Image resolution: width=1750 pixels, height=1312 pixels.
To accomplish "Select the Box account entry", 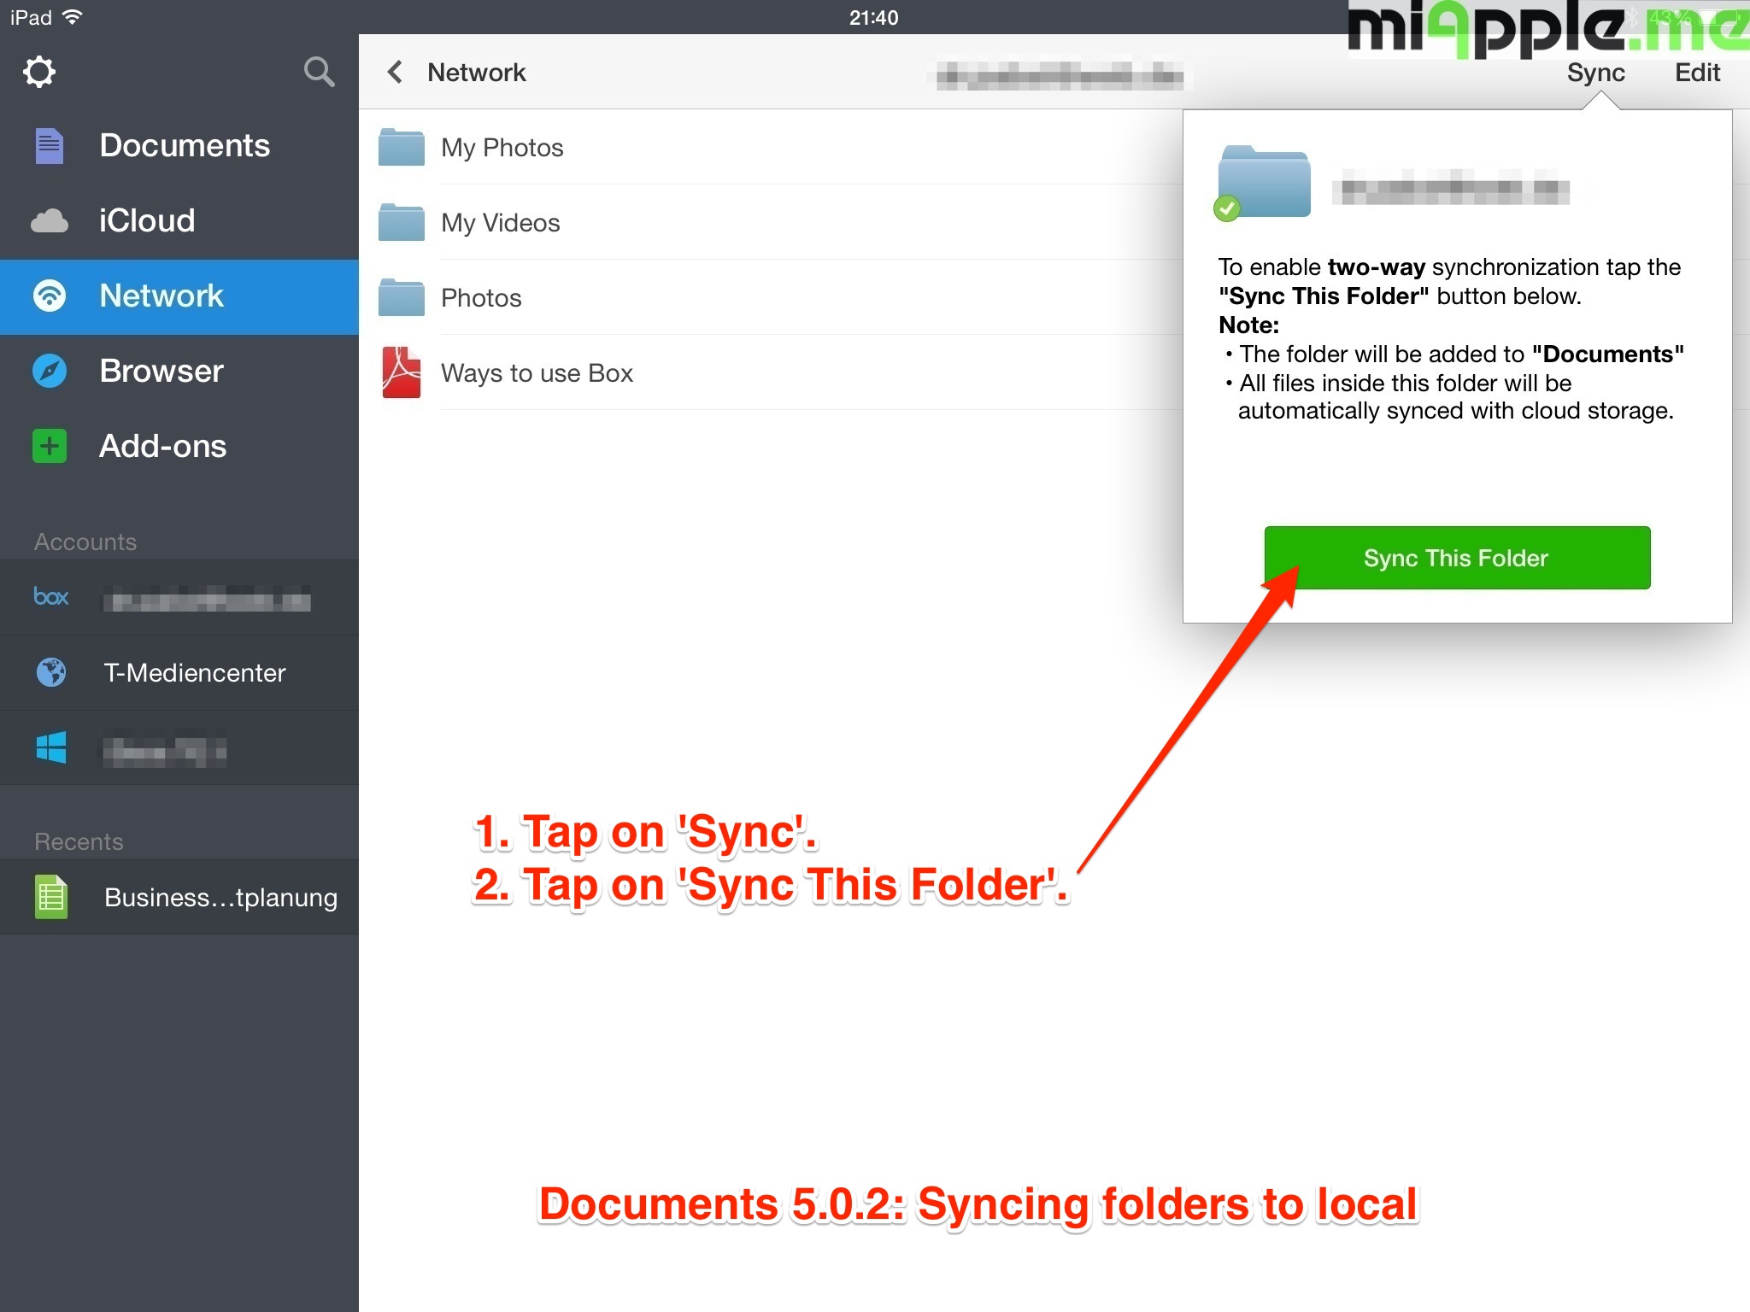I will pos(179,598).
